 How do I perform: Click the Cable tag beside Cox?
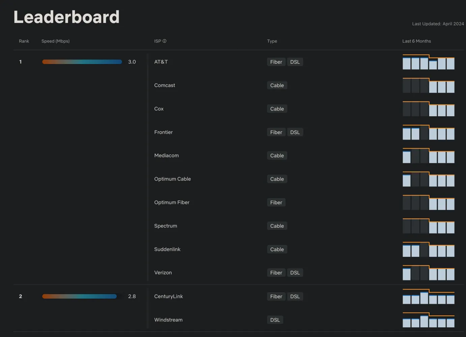tap(277, 109)
